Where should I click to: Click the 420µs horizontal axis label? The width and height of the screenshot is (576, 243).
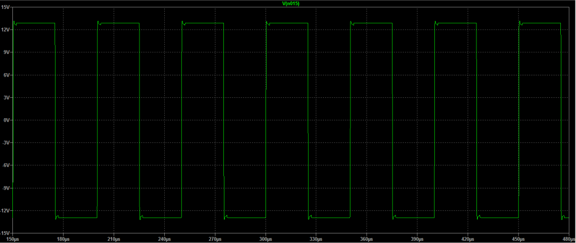pyautogui.click(x=469, y=238)
